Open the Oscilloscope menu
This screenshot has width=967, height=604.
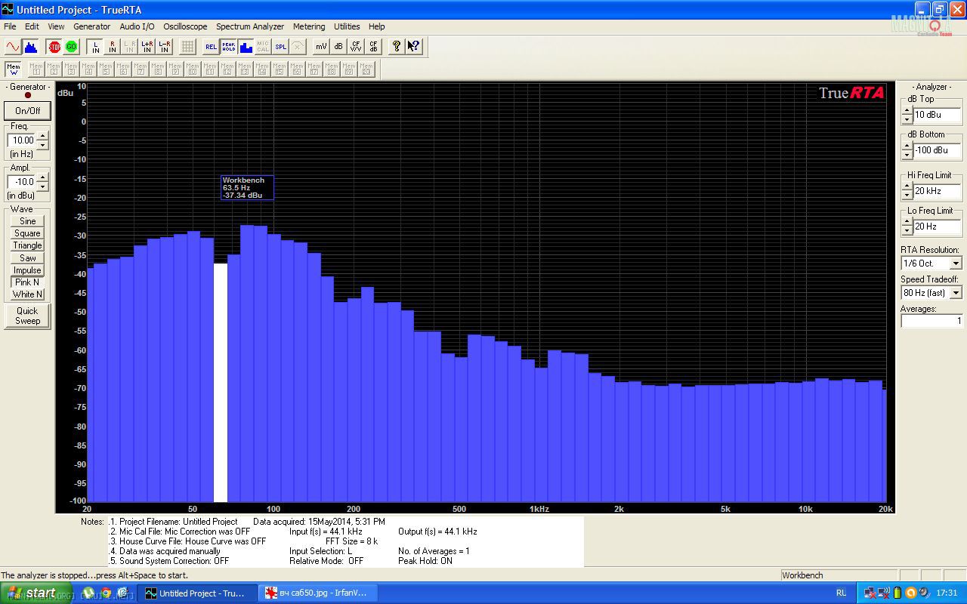185,26
